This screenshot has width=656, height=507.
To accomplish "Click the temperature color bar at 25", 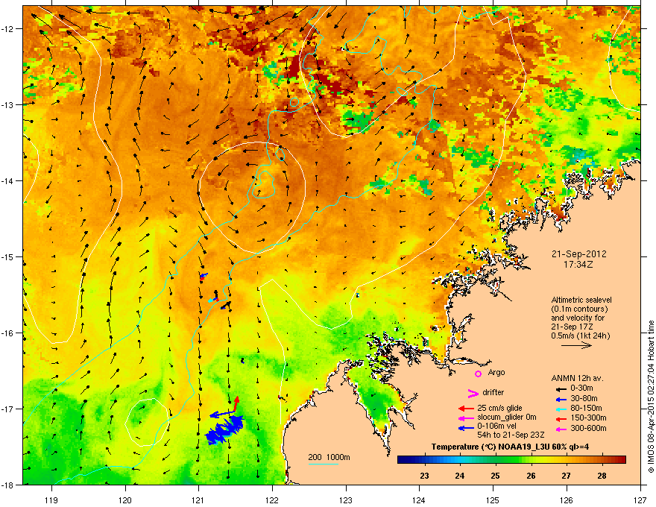I will coord(495,460).
